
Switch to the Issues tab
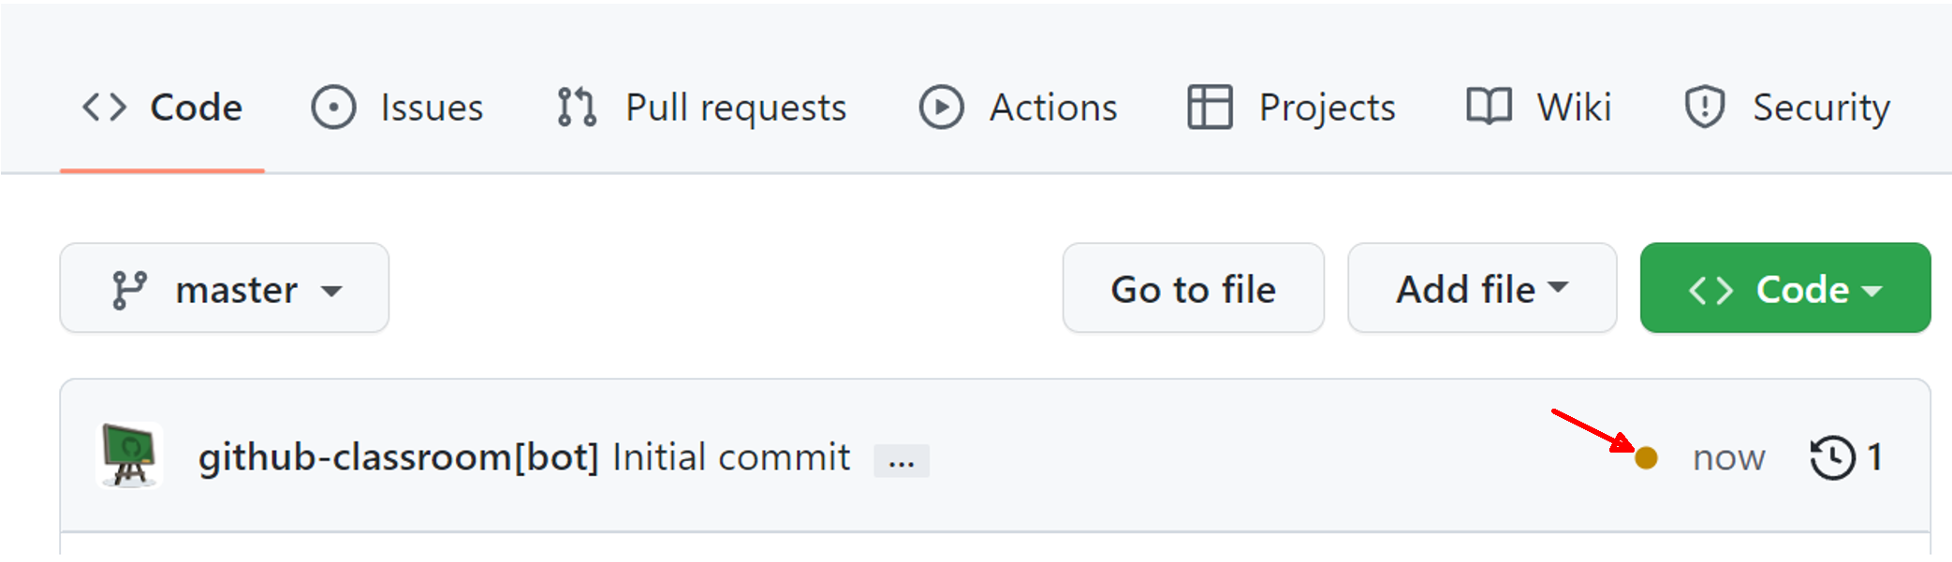pos(431,108)
